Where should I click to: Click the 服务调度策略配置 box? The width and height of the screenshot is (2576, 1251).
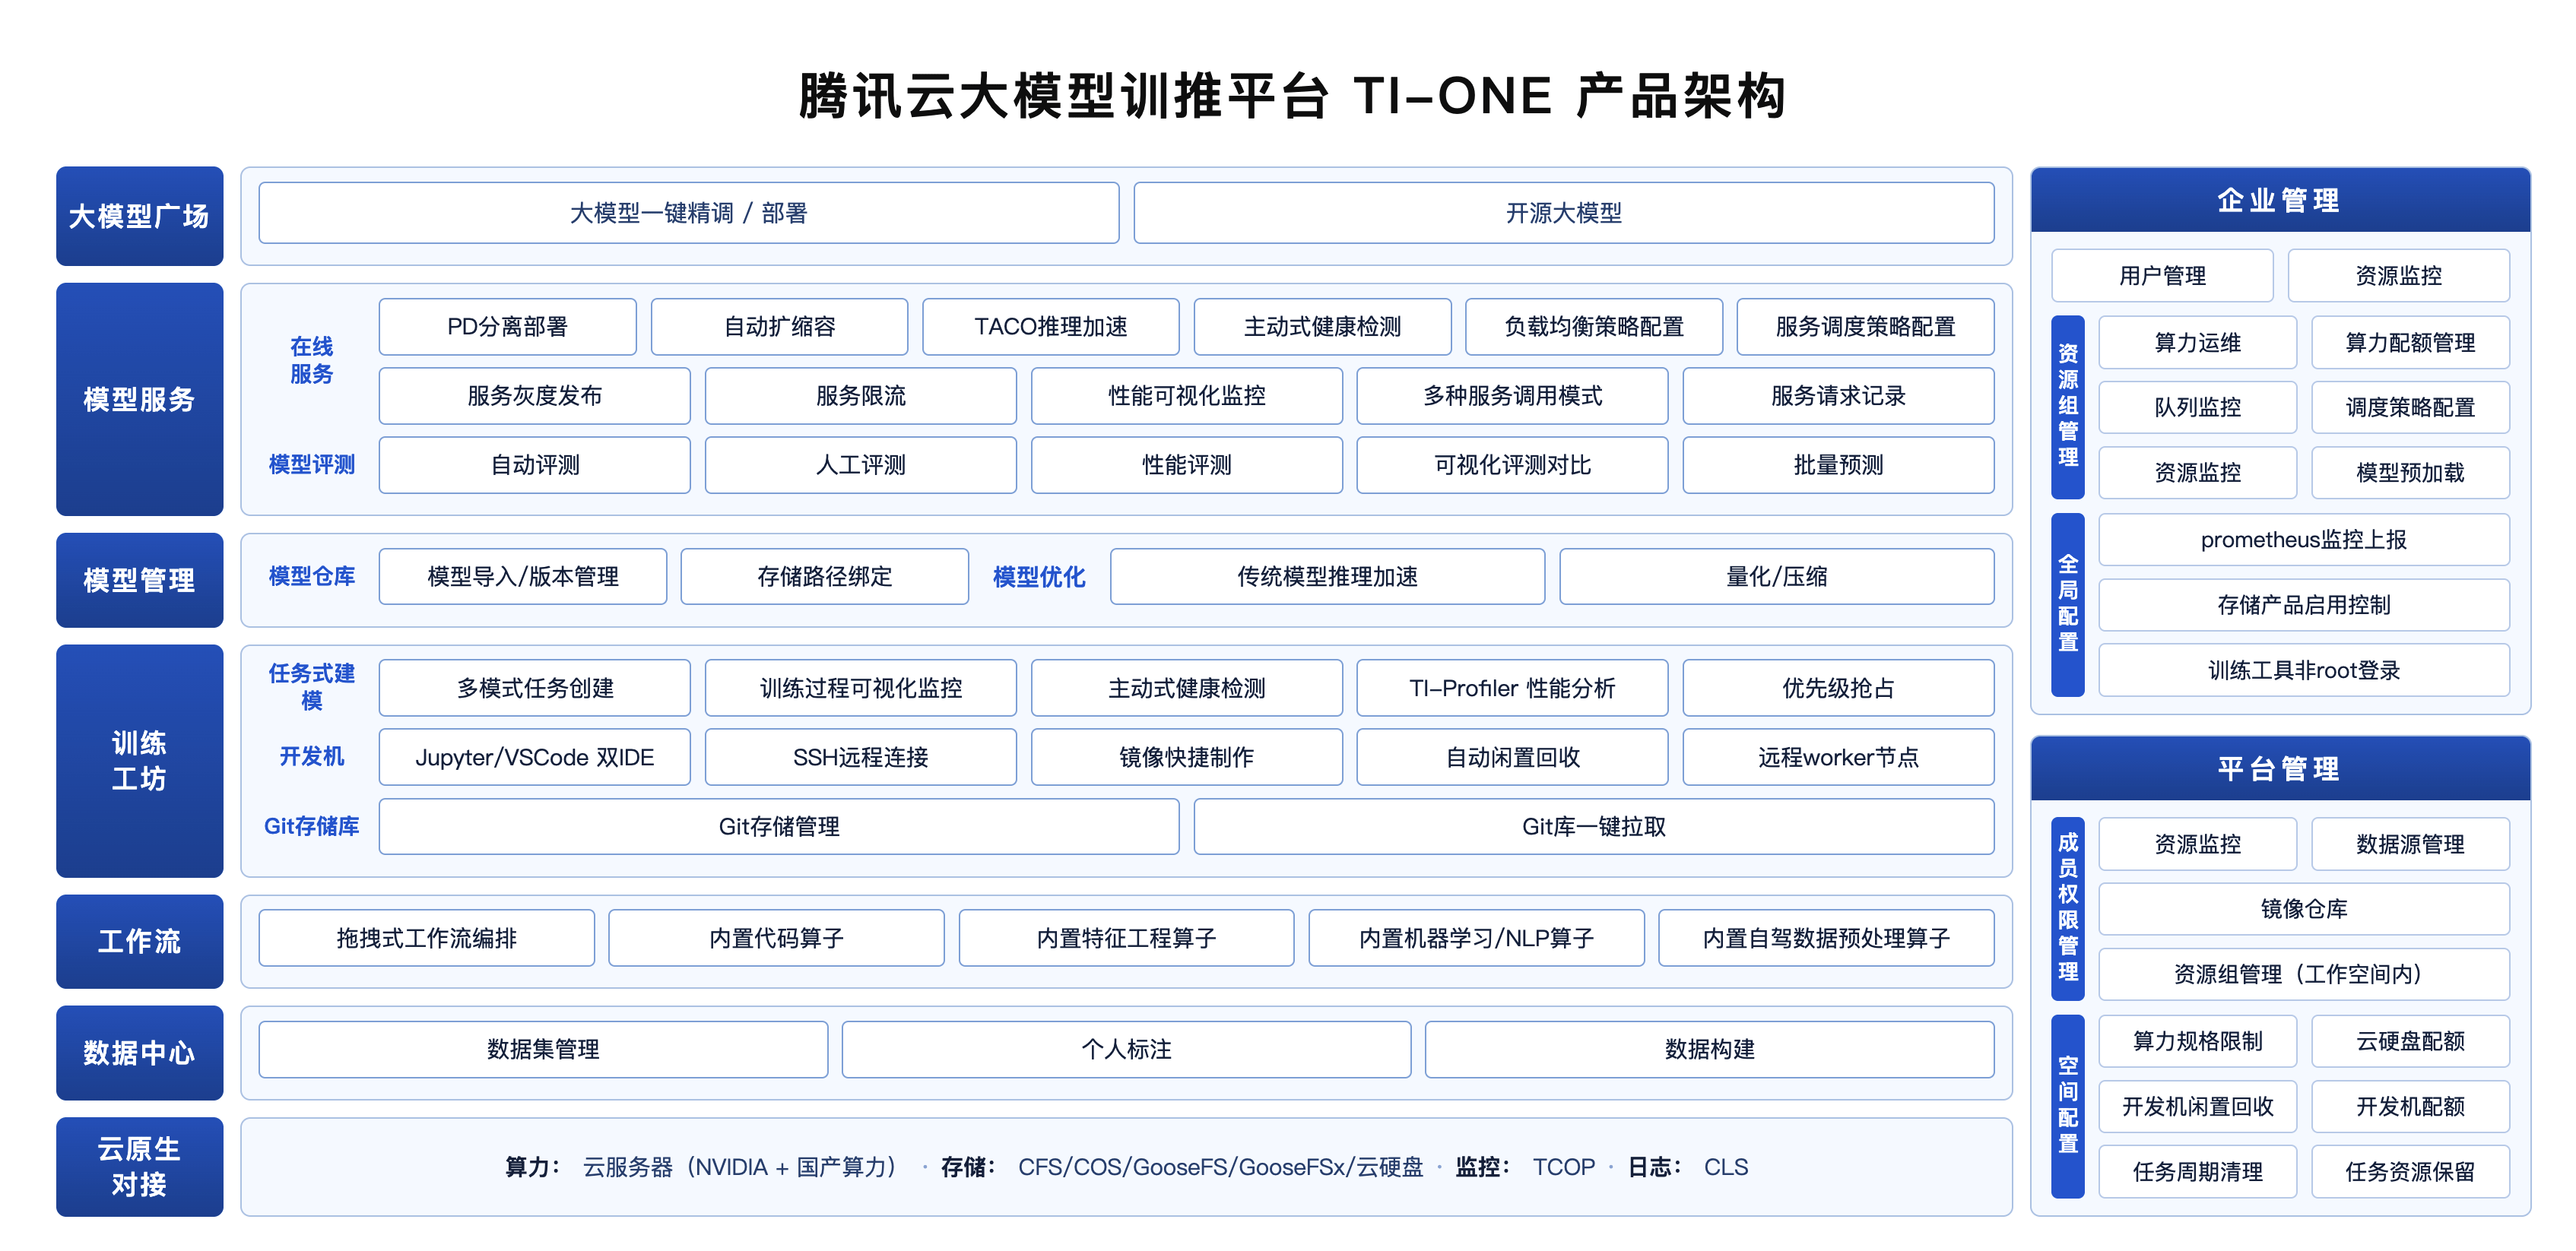[x=1865, y=327]
